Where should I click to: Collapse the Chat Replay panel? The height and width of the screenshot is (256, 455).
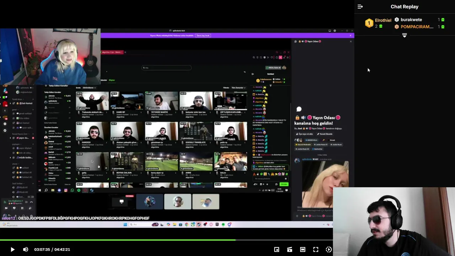click(x=360, y=7)
